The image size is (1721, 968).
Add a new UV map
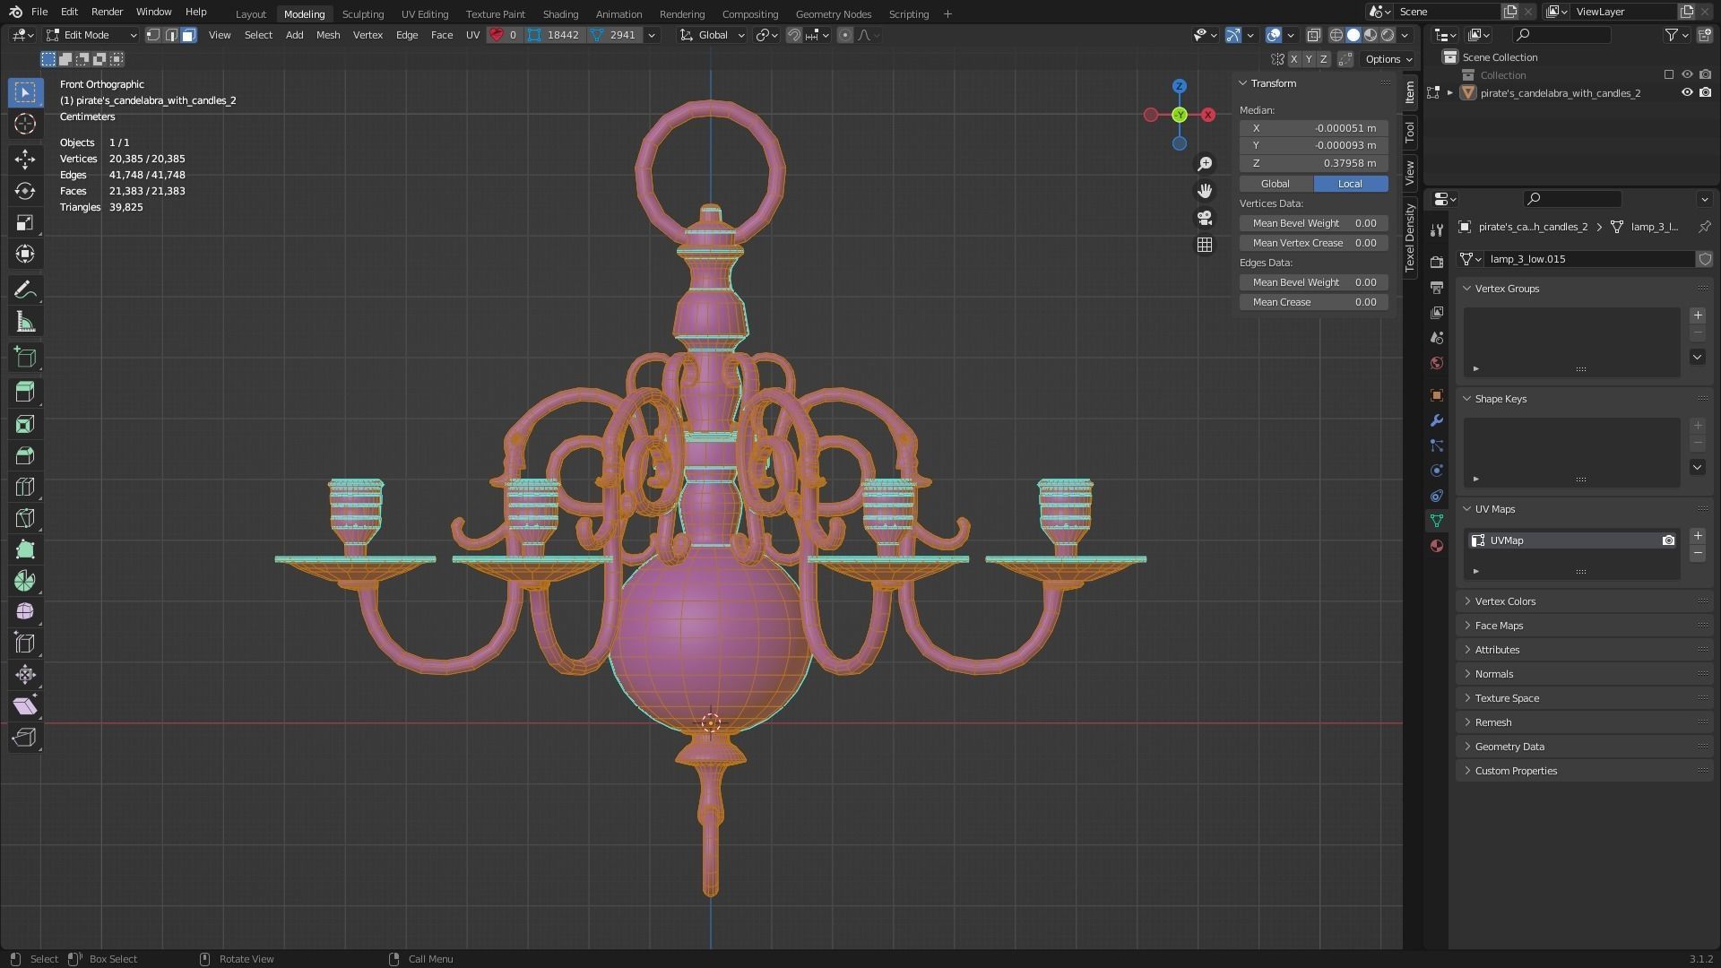[1697, 536]
